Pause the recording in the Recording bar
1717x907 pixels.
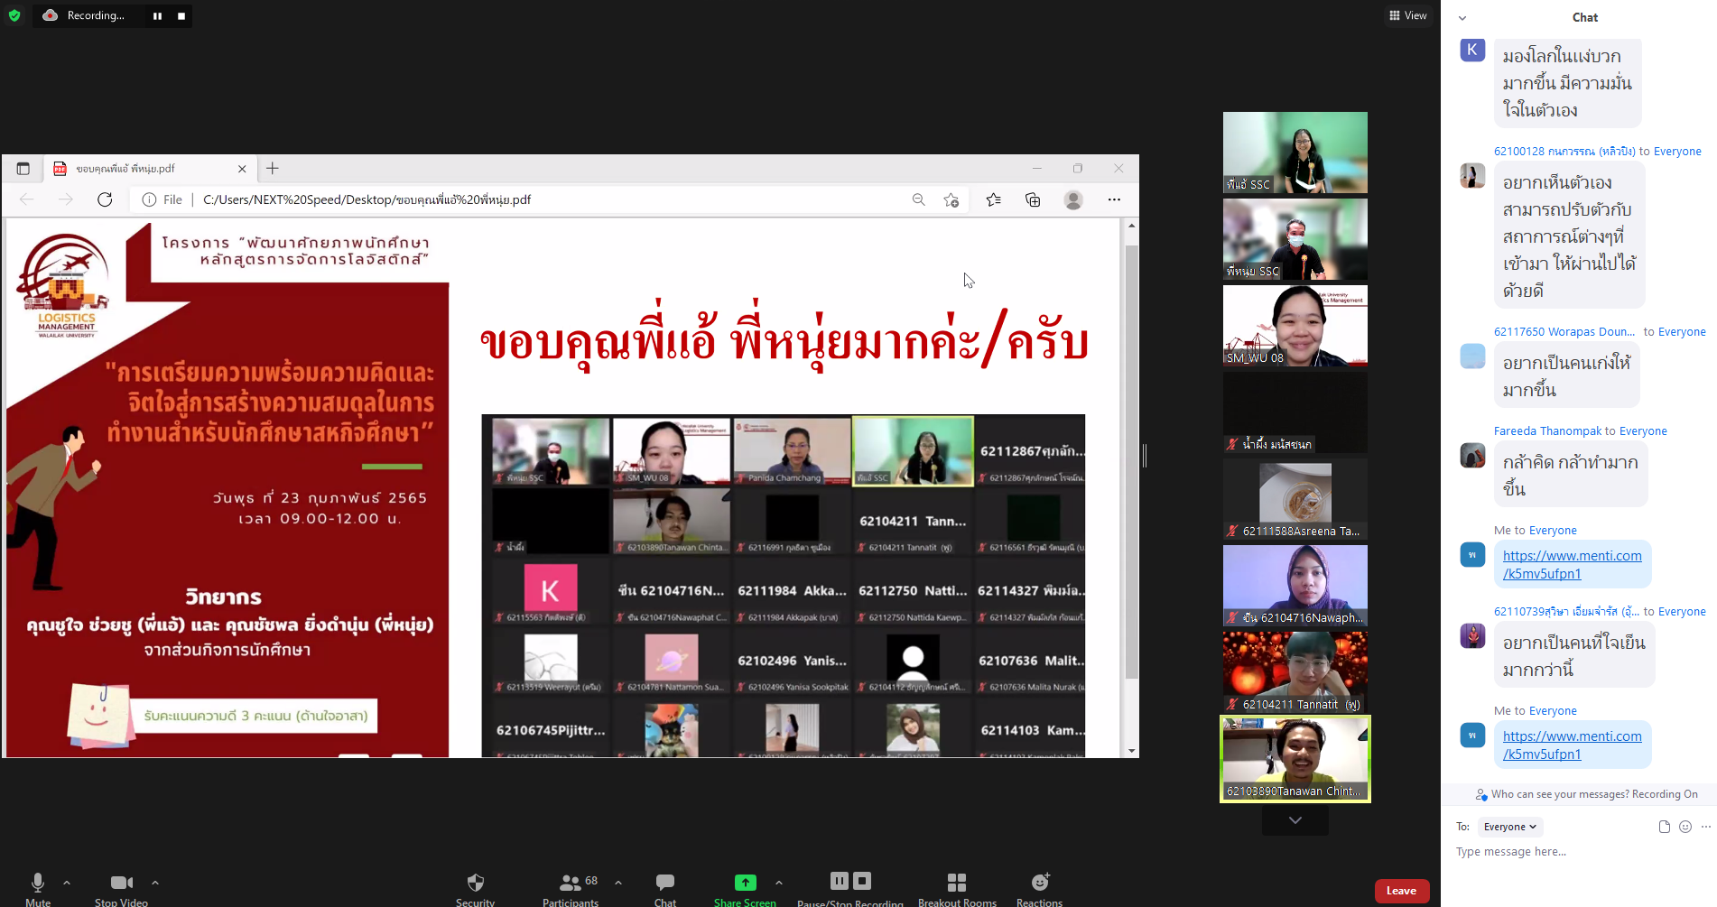click(x=157, y=15)
